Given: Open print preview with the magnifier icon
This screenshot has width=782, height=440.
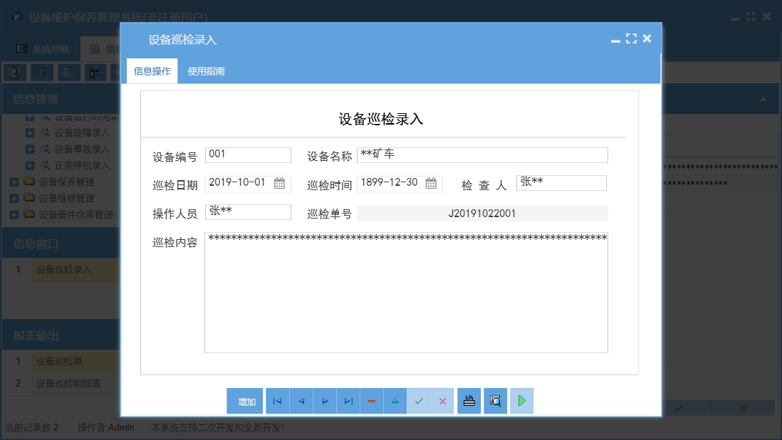Looking at the screenshot, I should point(495,400).
